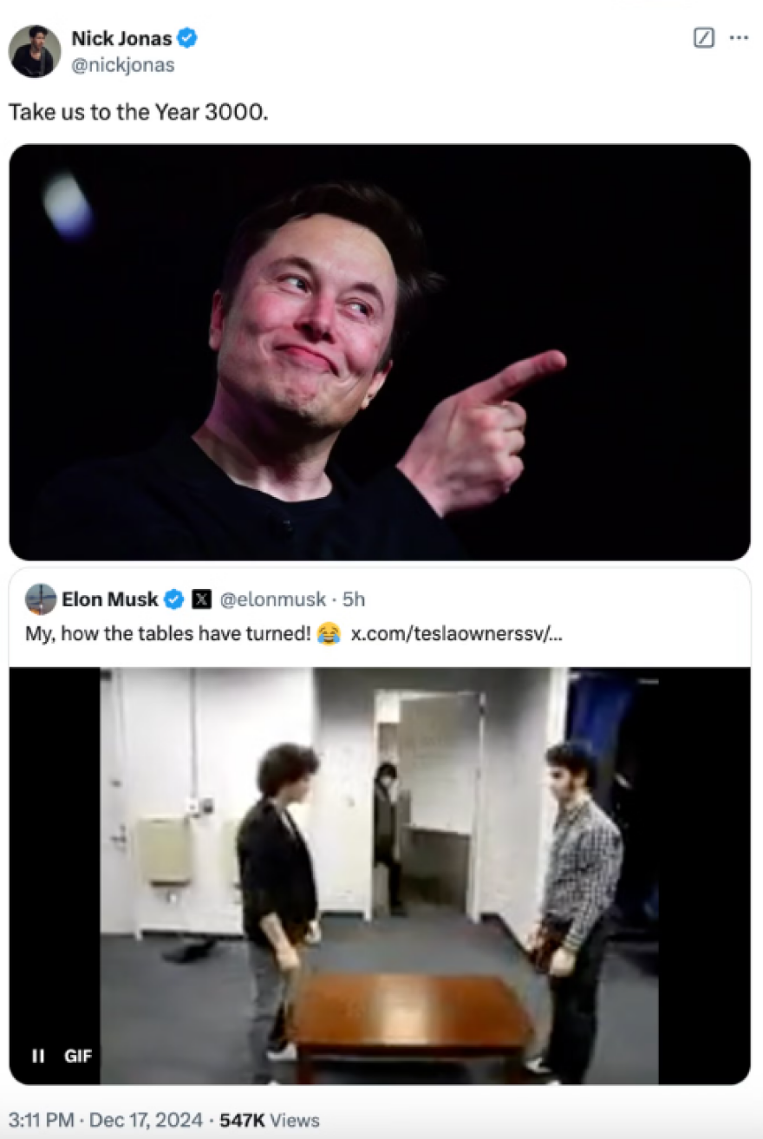
Task: Open the more options three-dot menu
Action: click(x=739, y=39)
